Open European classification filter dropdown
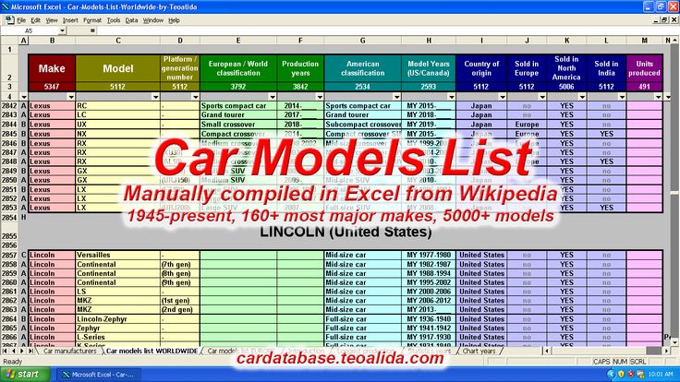680x382 pixels. (272, 97)
